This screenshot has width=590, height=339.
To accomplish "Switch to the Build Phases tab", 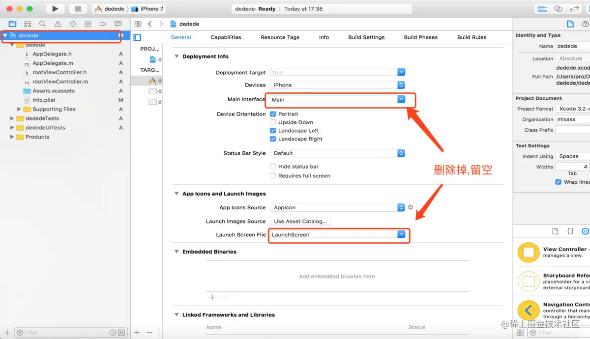I will 421,37.
